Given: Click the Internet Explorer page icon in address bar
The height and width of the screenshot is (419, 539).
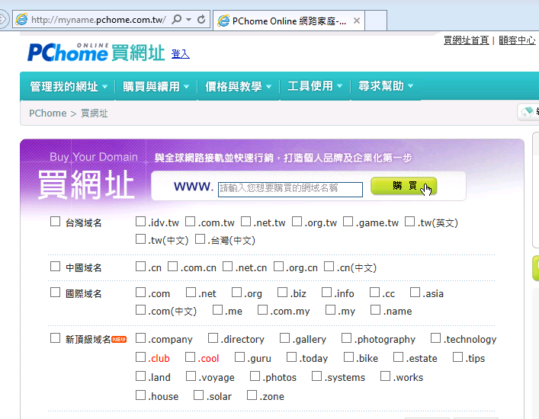Looking at the screenshot, I should 21,20.
